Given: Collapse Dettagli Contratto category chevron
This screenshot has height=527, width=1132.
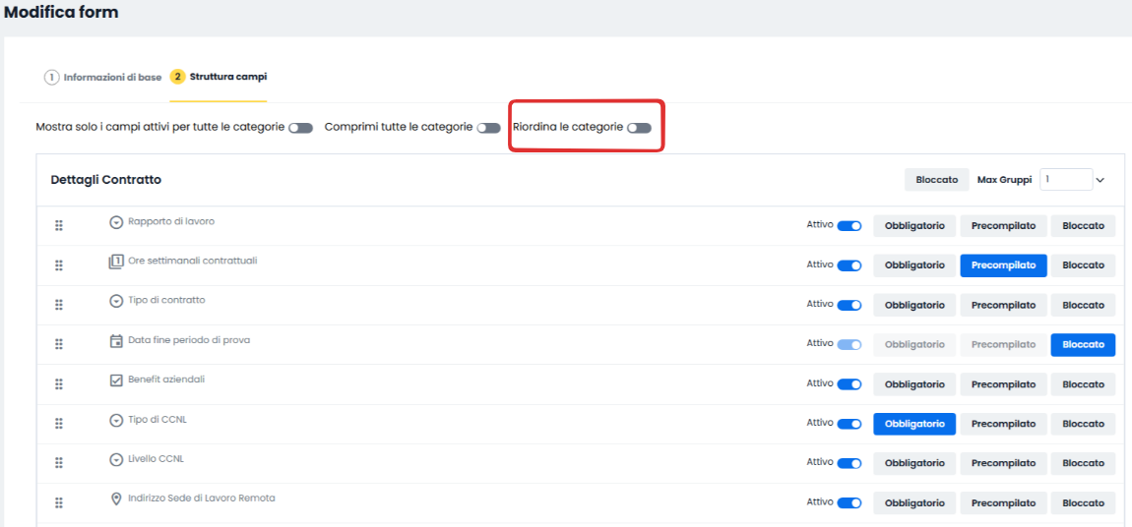Looking at the screenshot, I should tap(1101, 180).
